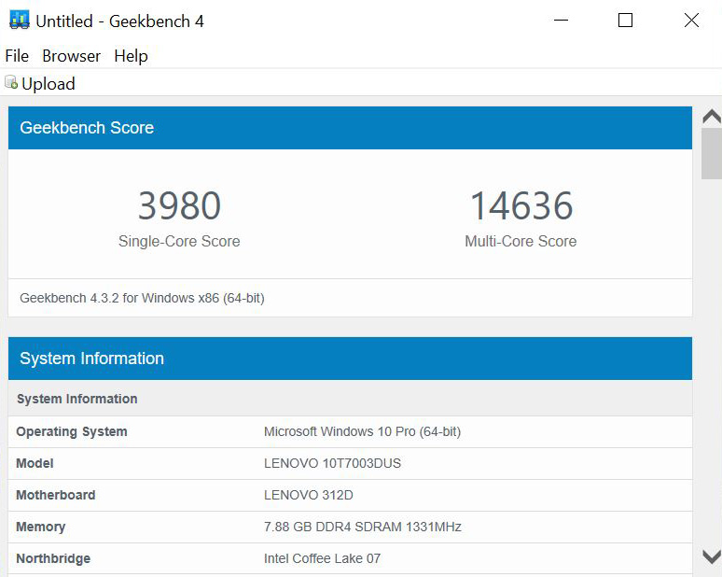Viewport: 722px width, 577px height.
Task: Click the Intel Coffee Lake 07 value
Action: (x=322, y=558)
